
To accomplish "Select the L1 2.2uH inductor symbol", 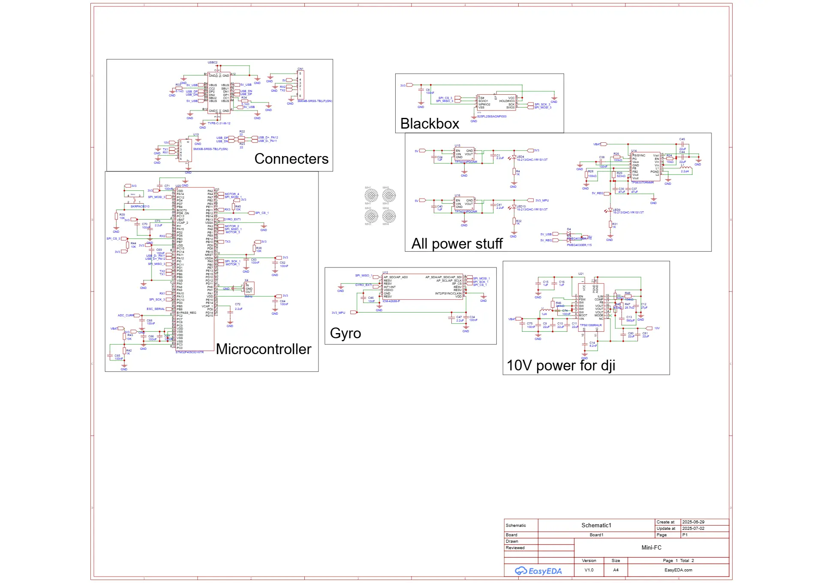I will (x=685, y=168).
